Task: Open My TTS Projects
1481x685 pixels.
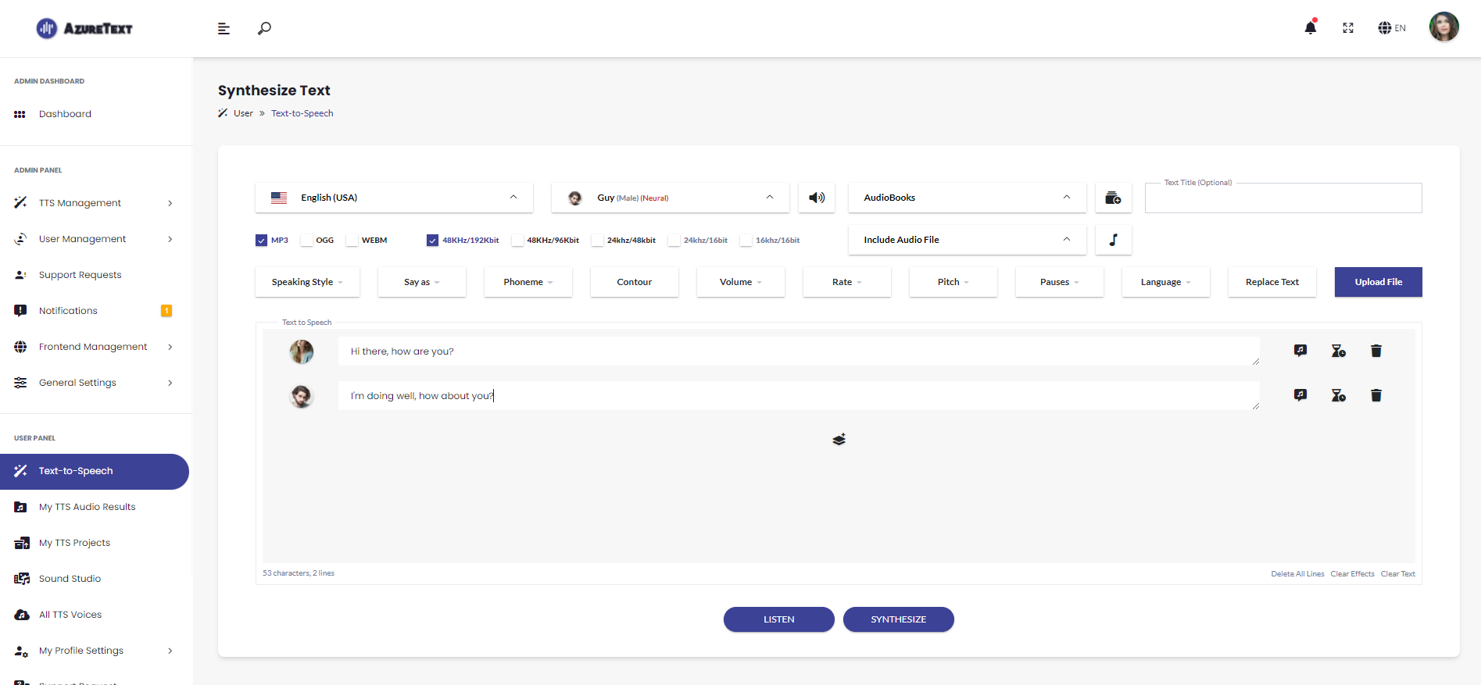Action: point(95,543)
